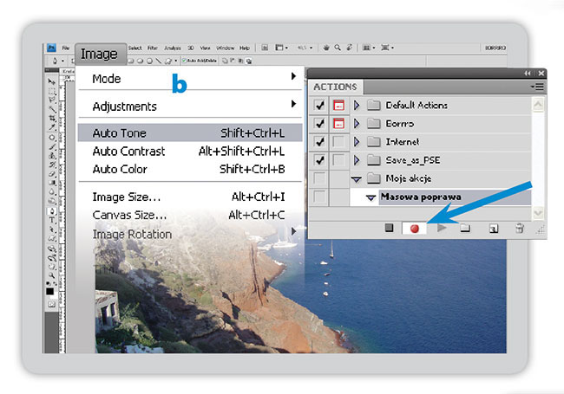Expand the Default Actions folder
This screenshot has width=564, height=394.
pos(357,105)
